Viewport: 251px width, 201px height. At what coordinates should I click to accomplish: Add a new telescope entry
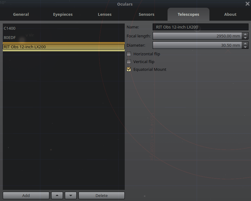(26, 195)
